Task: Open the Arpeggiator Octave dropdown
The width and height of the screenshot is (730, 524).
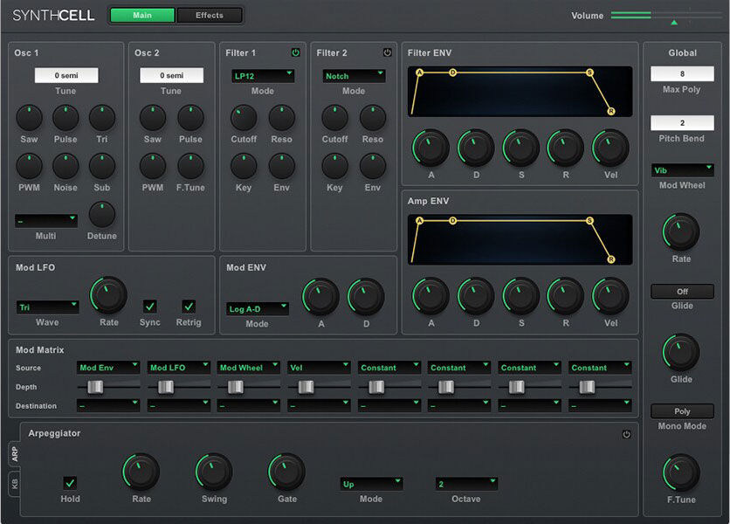Action: coord(466,484)
